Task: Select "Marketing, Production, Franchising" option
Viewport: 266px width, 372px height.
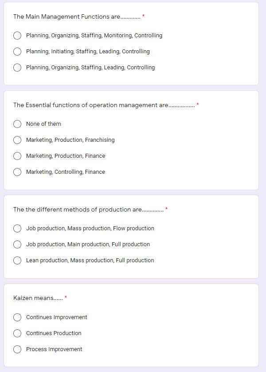Action: [17, 140]
